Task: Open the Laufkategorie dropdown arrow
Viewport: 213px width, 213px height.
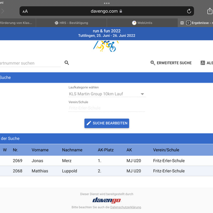Action: [x=142, y=94]
